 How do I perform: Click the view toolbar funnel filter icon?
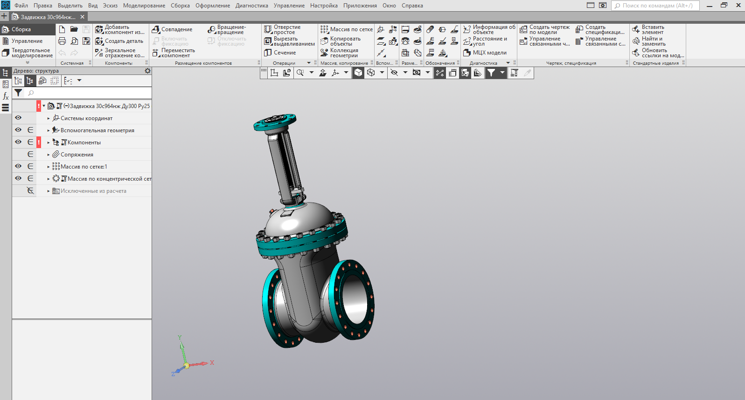(x=491, y=73)
